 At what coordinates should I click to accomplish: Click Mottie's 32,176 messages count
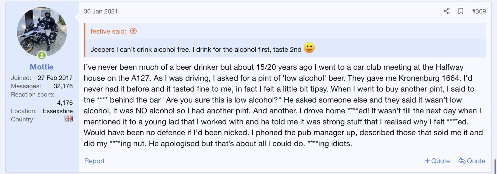click(63, 86)
